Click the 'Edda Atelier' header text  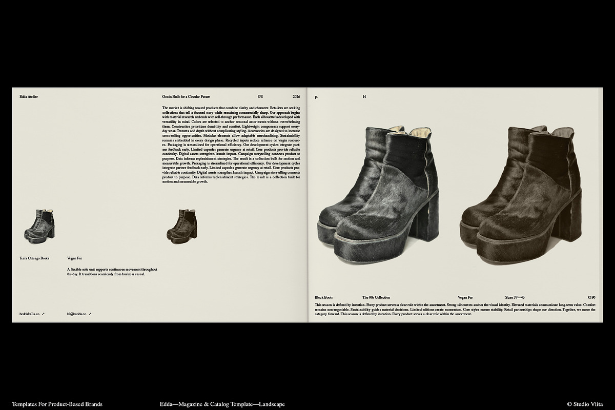tap(29, 96)
